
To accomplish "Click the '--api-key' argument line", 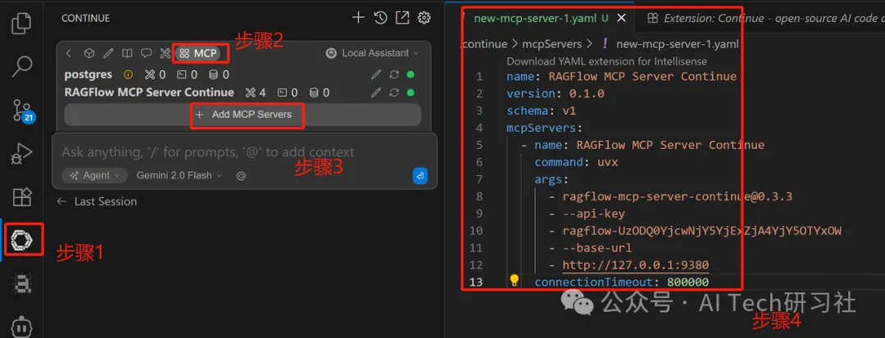I will [x=594, y=214].
